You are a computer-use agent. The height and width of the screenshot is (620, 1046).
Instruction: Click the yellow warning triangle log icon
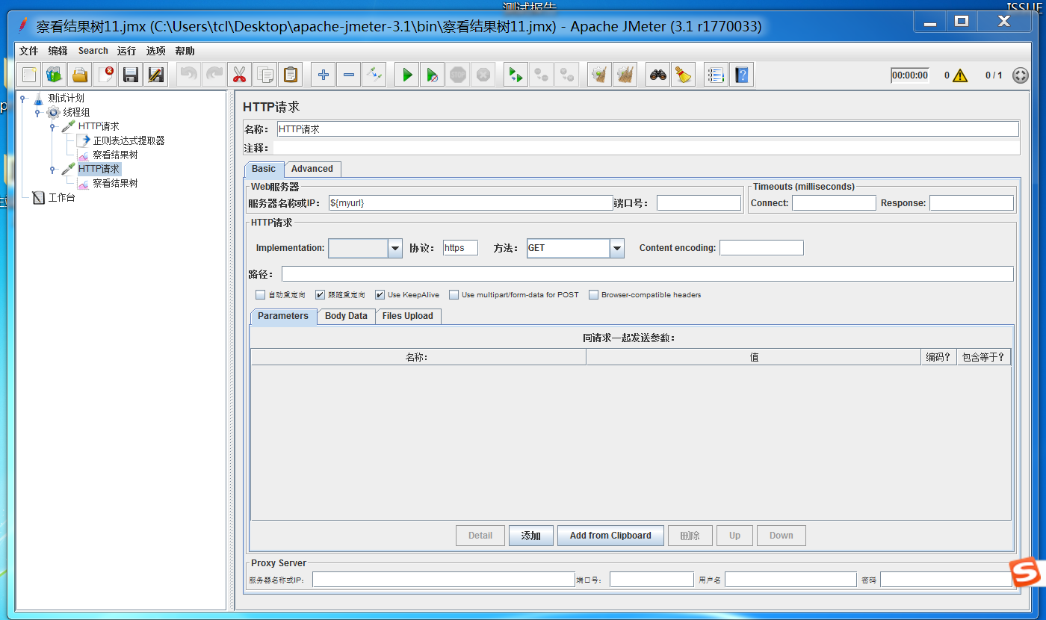click(960, 75)
